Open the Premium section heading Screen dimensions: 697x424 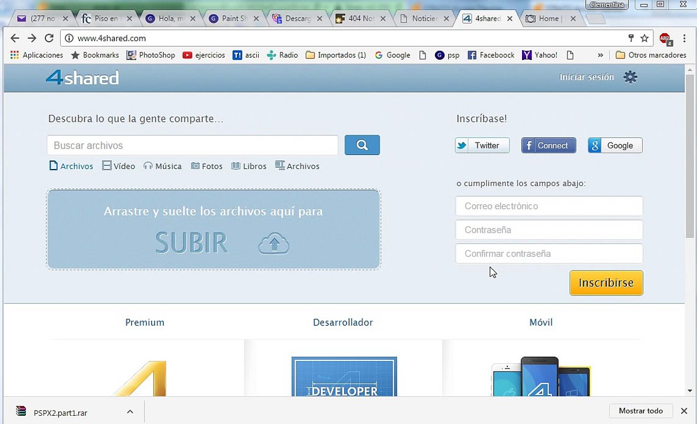[x=145, y=322]
